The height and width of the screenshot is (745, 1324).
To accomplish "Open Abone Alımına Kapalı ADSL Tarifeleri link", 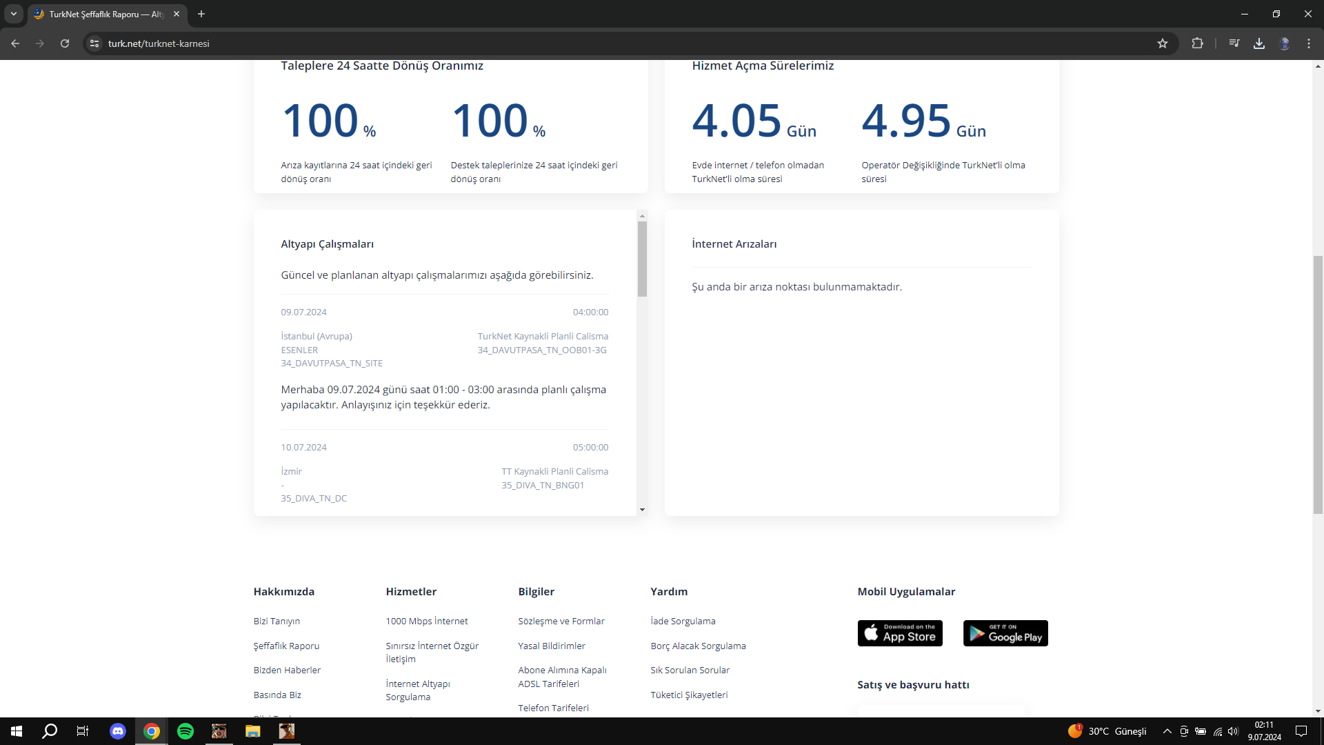I will (x=563, y=677).
